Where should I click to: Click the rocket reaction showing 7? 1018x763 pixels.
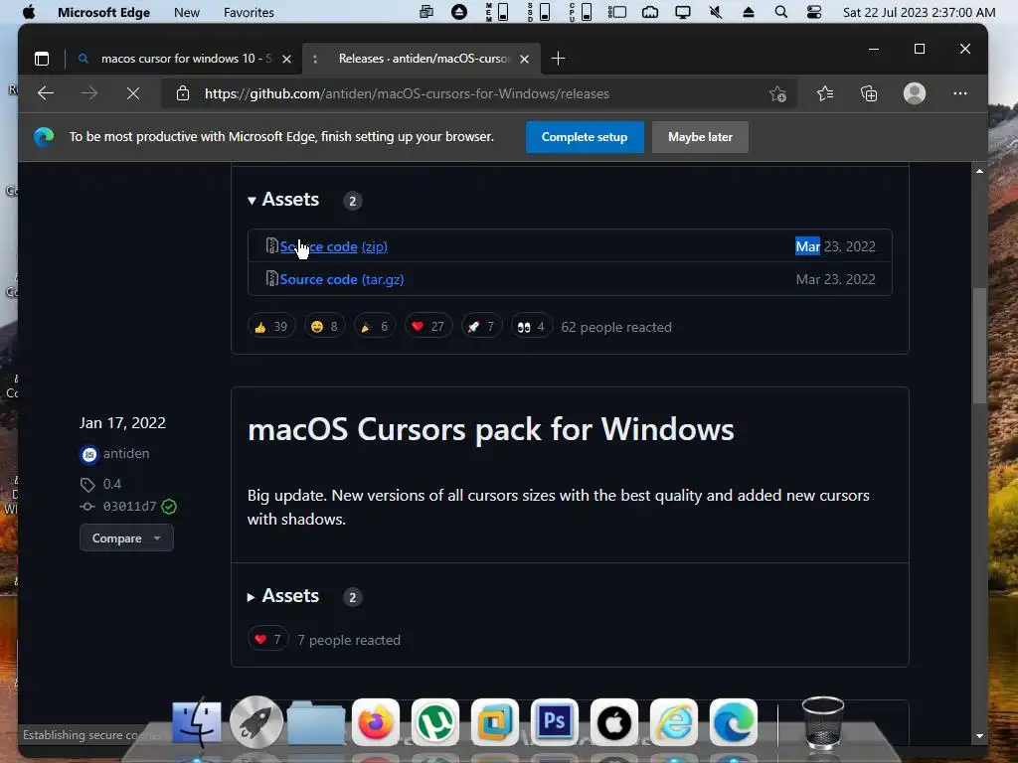pyautogui.click(x=481, y=326)
